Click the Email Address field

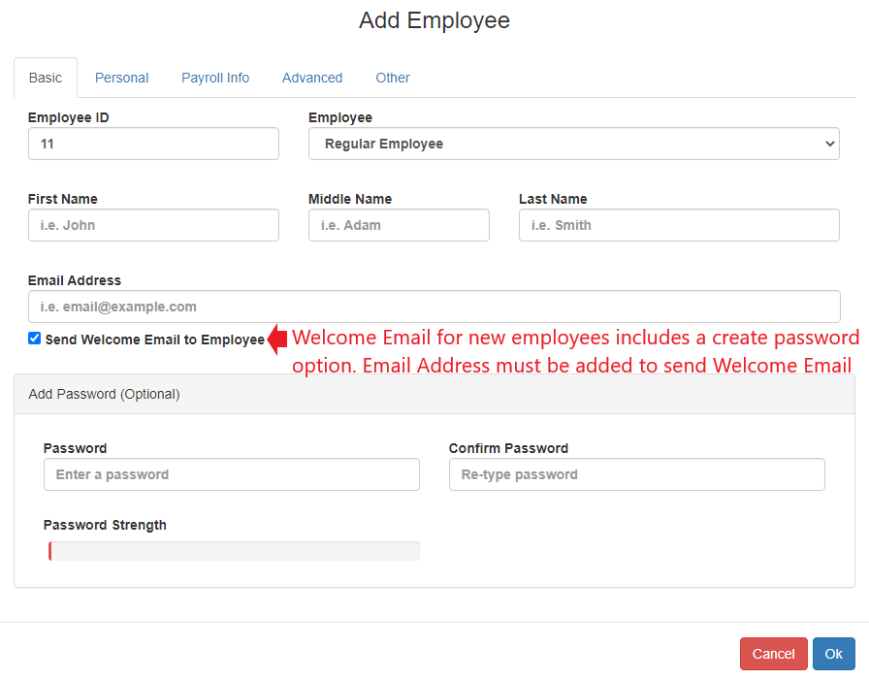434,307
